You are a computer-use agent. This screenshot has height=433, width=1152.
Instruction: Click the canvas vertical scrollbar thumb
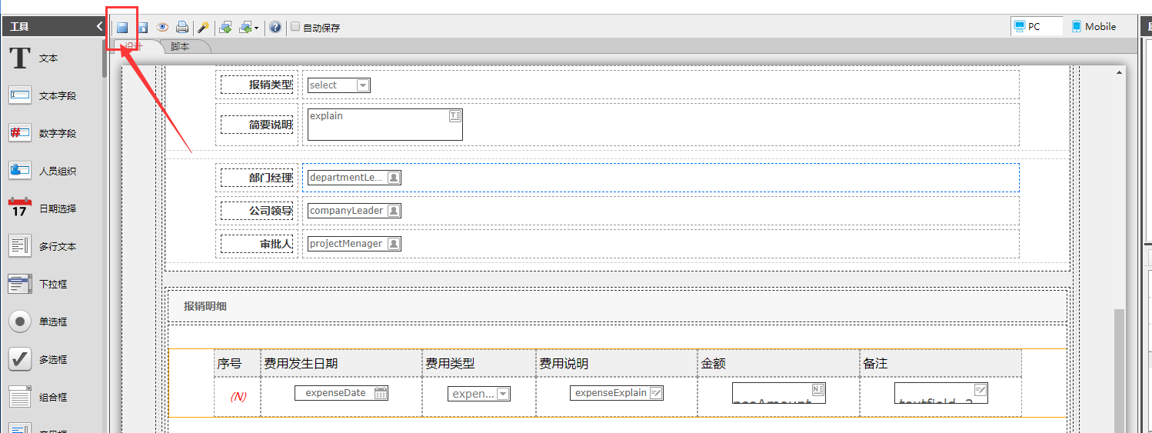[x=1119, y=369]
